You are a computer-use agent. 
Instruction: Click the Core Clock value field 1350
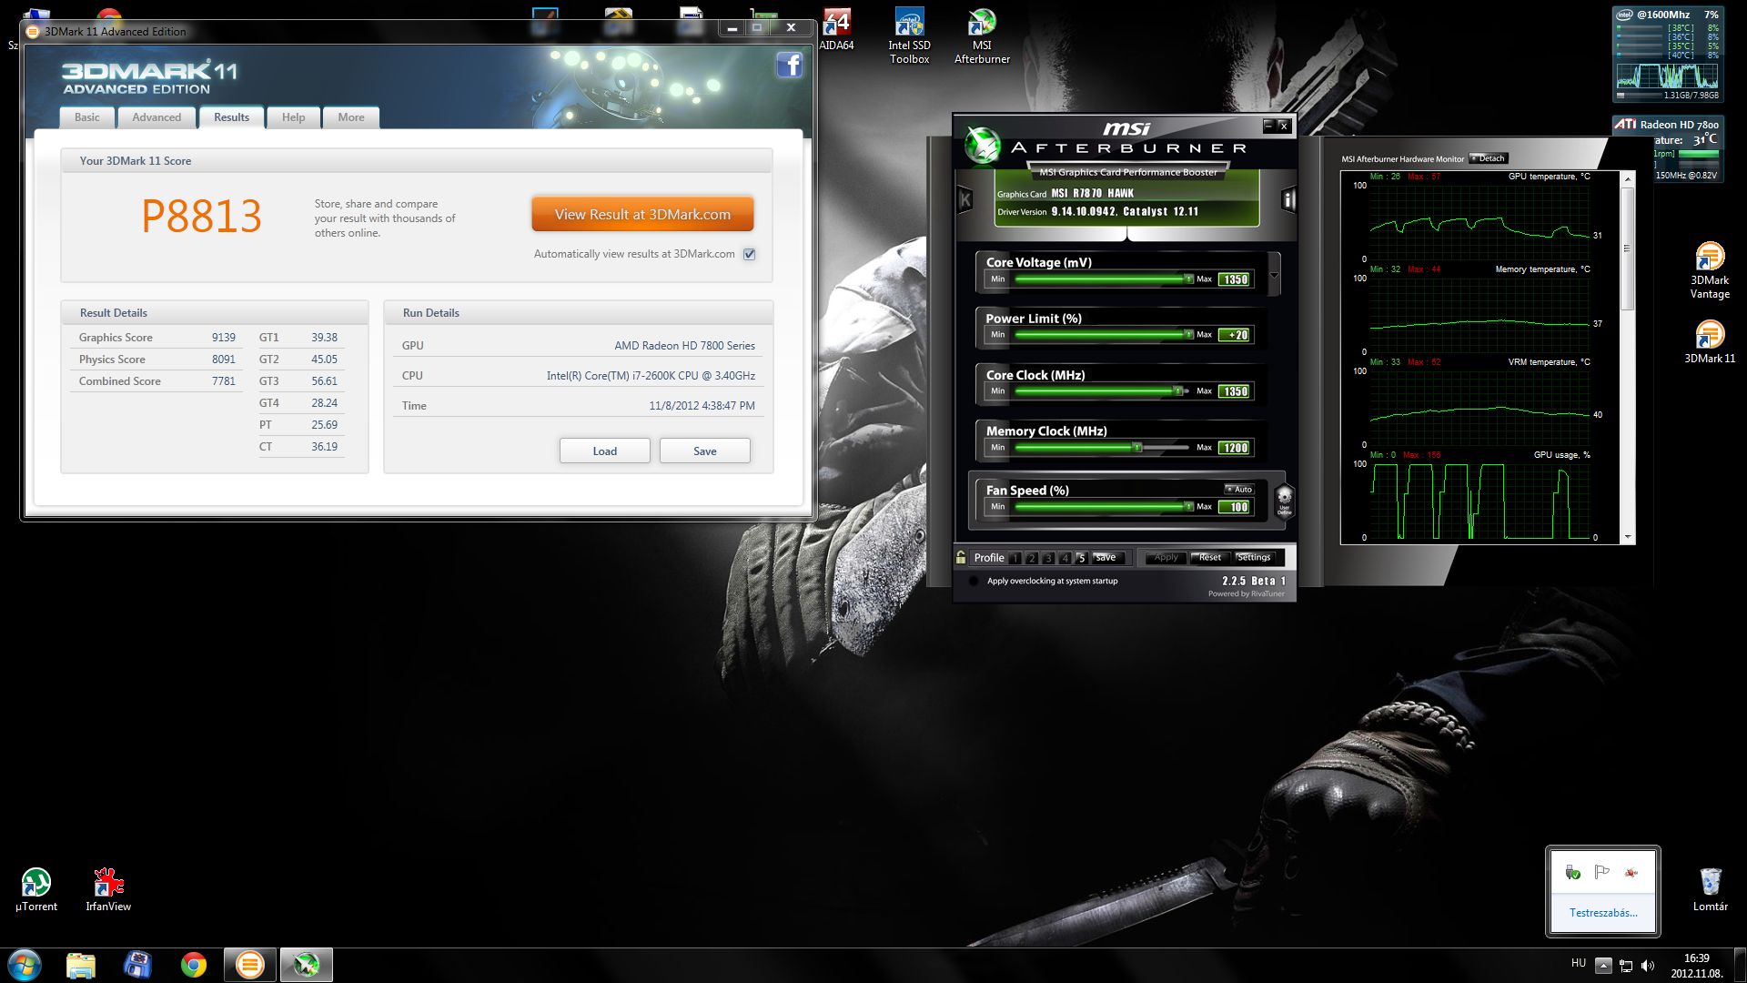[1235, 391]
